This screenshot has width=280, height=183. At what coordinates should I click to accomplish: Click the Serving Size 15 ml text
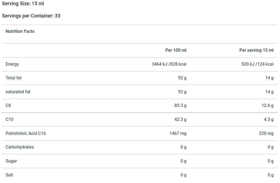(23, 4)
